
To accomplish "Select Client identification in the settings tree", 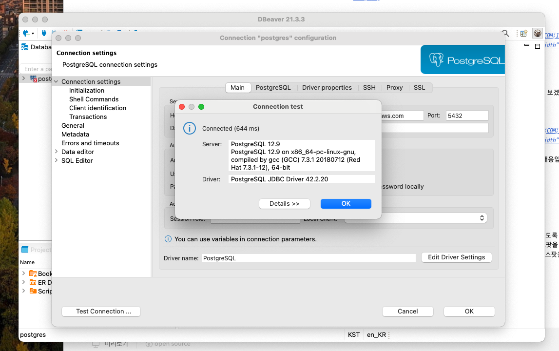I will coord(97,108).
